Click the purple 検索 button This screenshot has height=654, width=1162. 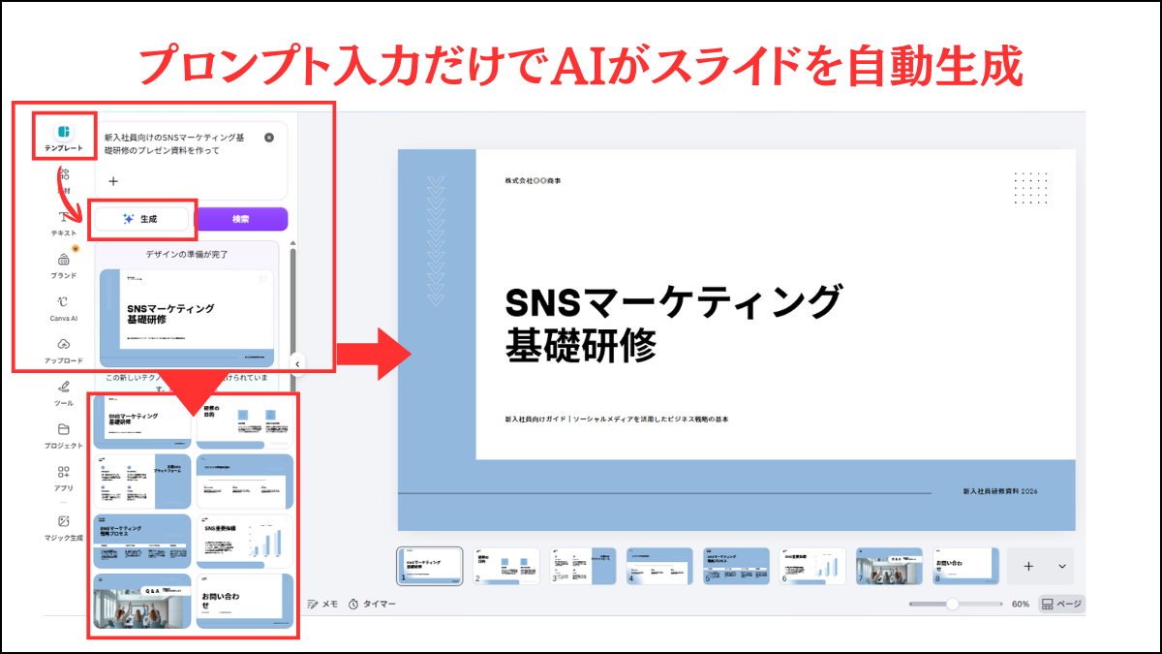241,219
